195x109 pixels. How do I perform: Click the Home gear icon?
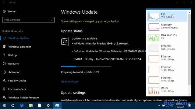click(x=4, y=12)
